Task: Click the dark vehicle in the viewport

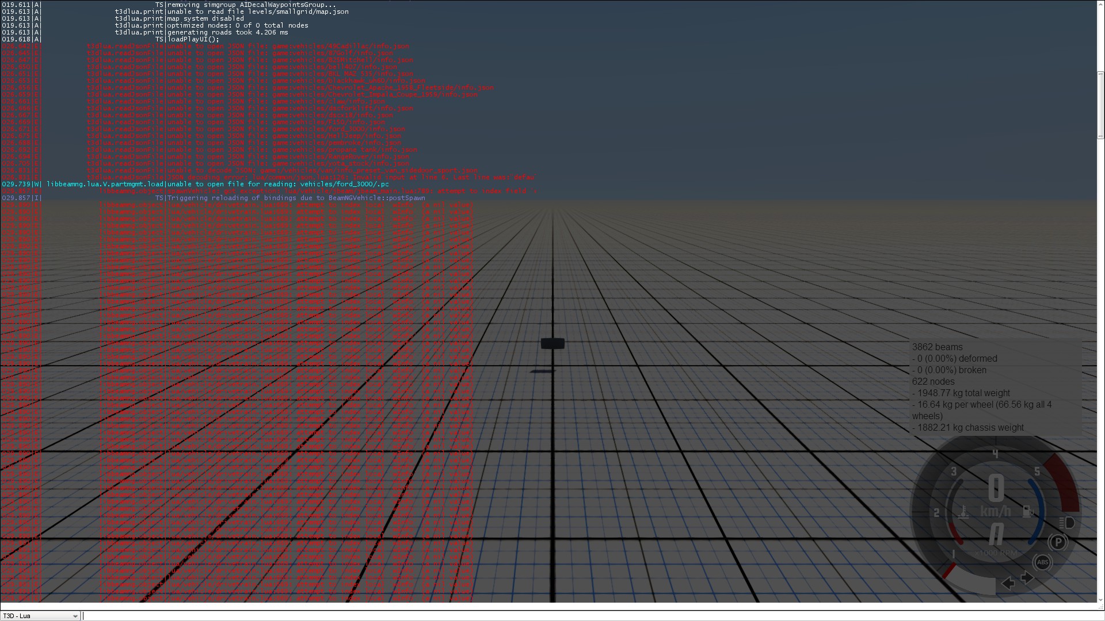Action: [552, 343]
